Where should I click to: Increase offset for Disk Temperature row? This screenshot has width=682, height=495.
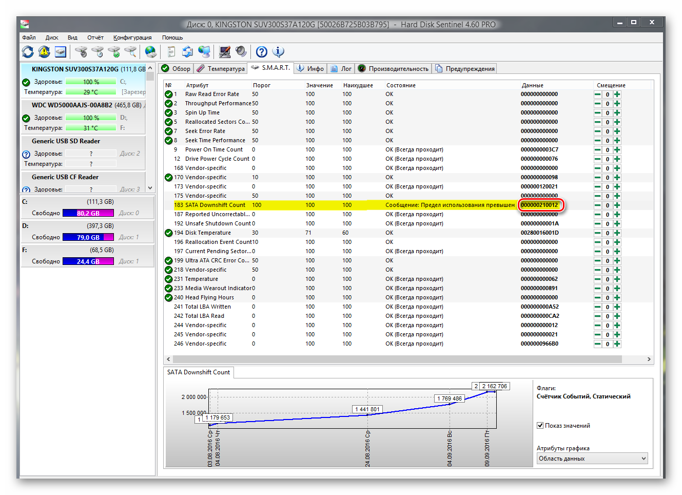[617, 233]
